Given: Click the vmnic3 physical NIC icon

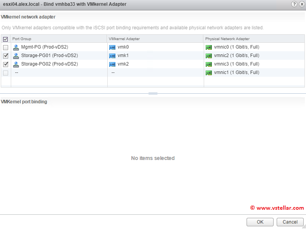Looking at the screenshot, I should (209, 64).
